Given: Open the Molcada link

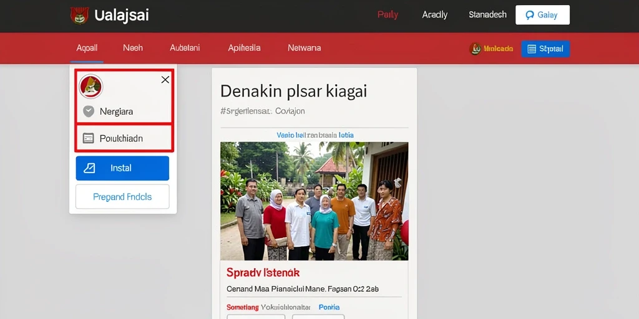Looking at the screenshot, I should [x=498, y=49].
